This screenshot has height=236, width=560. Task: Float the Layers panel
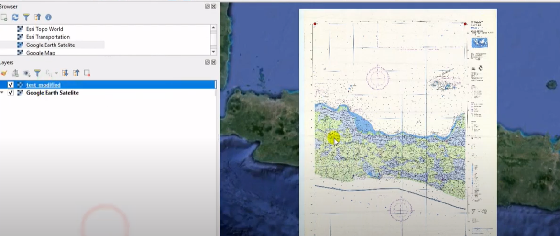[x=207, y=62]
